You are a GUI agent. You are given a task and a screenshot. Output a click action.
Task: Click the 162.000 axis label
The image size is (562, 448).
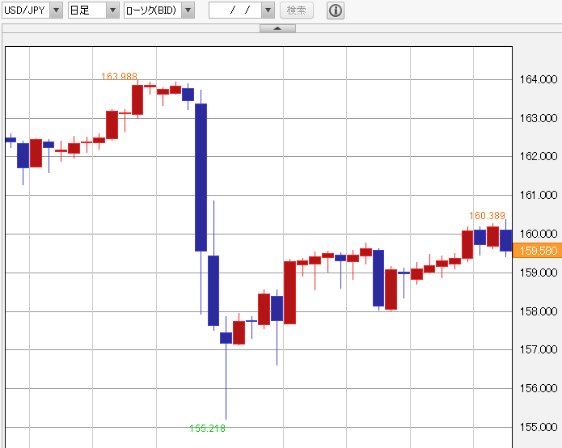(539, 156)
